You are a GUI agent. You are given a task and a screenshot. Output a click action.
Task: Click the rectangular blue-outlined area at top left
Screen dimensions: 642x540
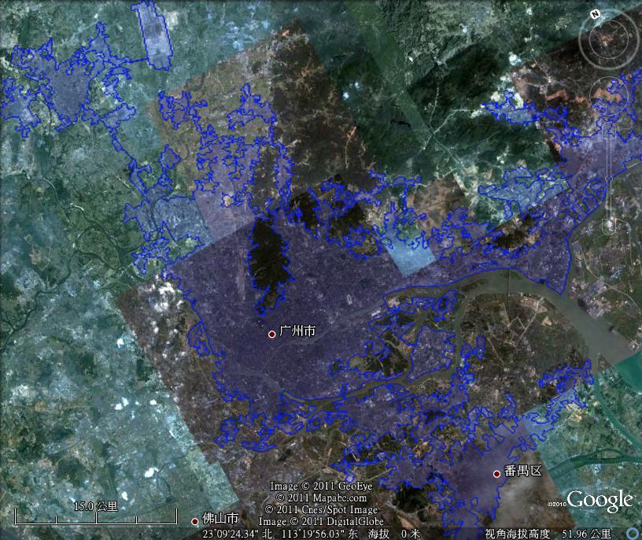pos(153,35)
